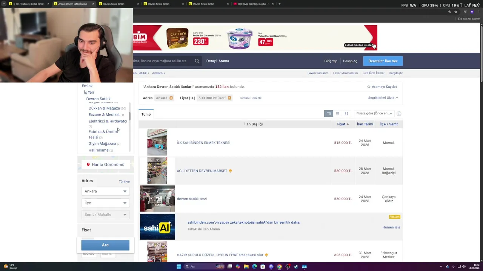
Task: Open the Fiyata göre sort dropdown
Action: (x=374, y=113)
